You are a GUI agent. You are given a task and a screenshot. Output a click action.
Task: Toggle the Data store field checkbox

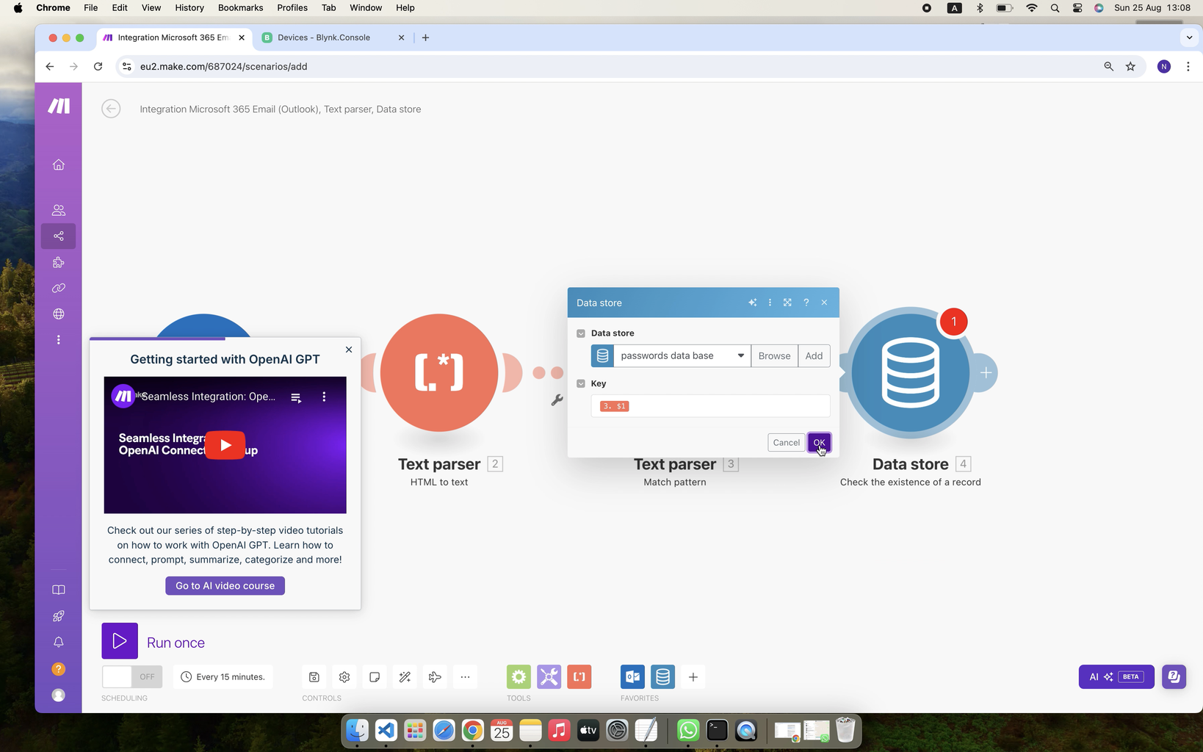581,333
